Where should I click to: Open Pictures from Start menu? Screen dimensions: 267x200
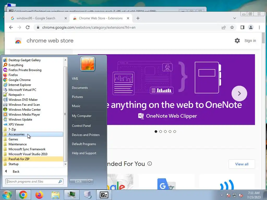(x=77, y=97)
